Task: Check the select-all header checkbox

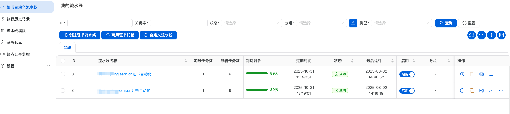Action: (x=63, y=61)
